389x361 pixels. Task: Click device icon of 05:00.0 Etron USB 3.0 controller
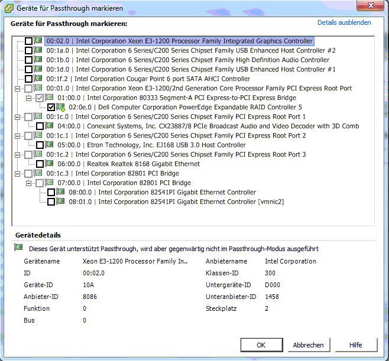(x=50, y=144)
